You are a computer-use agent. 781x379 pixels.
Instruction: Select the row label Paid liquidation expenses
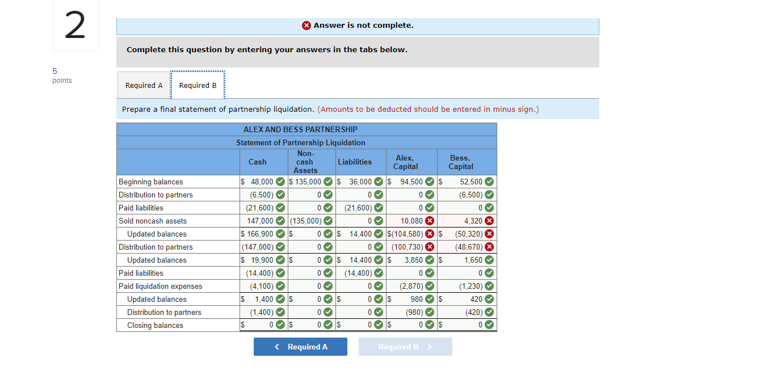(161, 286)
